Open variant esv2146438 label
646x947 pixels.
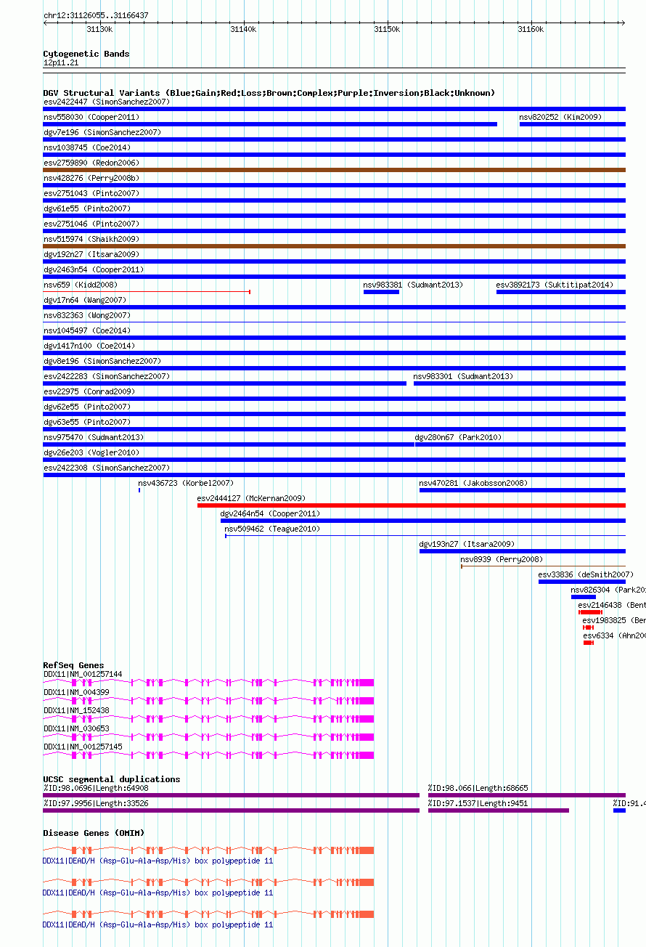[612, 605]
